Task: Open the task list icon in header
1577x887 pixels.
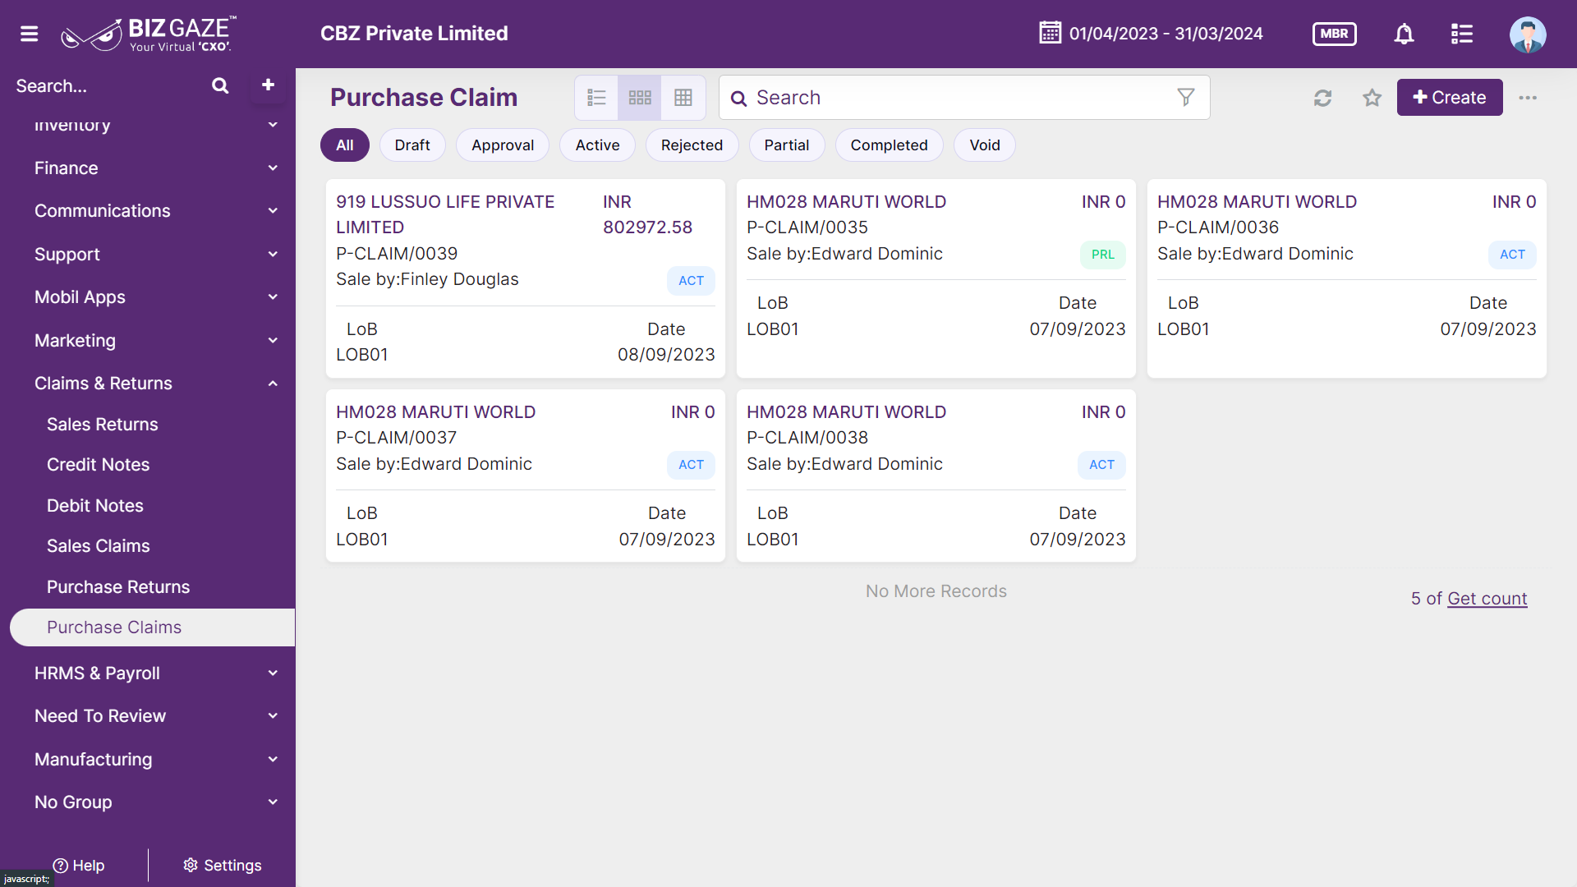Action: click(x=1461, y=34)
